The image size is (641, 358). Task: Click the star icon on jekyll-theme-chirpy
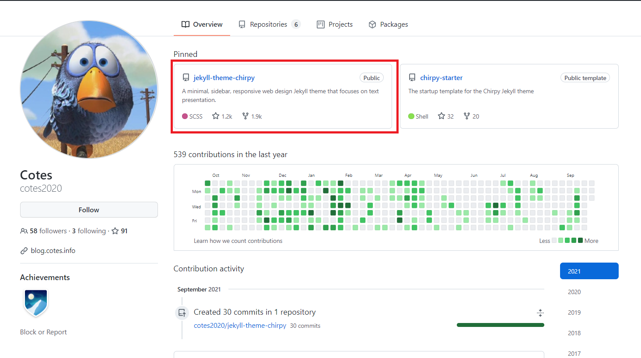[x=216, y=116]
